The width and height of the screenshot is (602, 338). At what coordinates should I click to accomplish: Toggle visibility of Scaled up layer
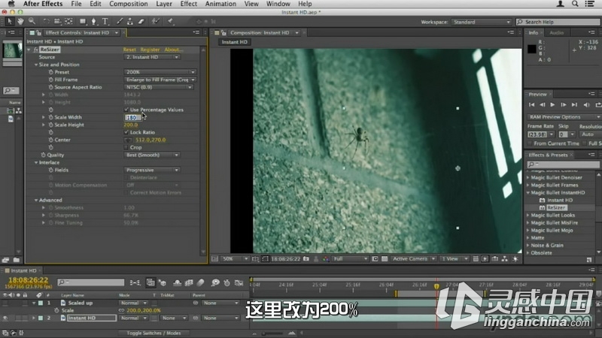tap(5, 303)
